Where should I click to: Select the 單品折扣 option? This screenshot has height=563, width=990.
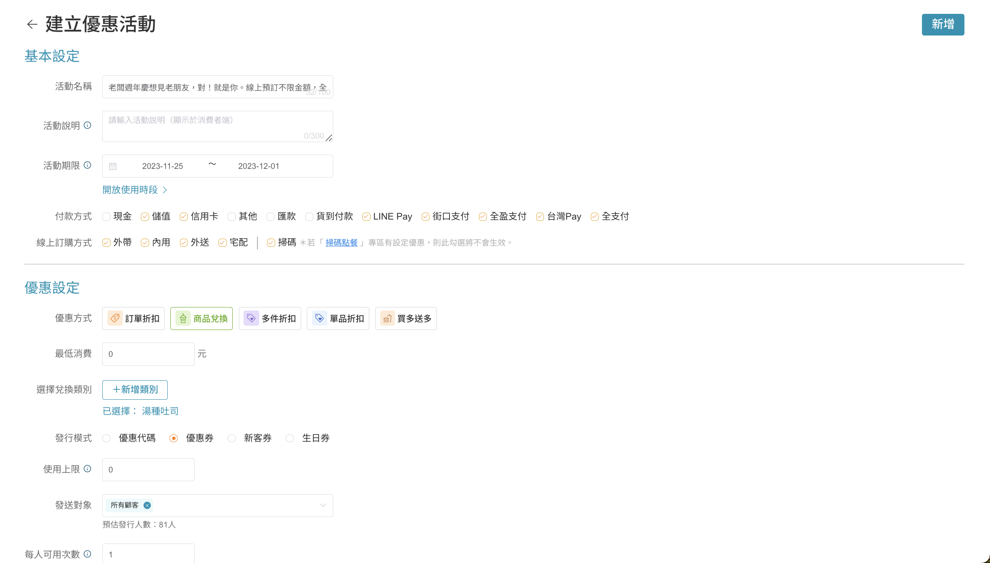tap(338, 319)
